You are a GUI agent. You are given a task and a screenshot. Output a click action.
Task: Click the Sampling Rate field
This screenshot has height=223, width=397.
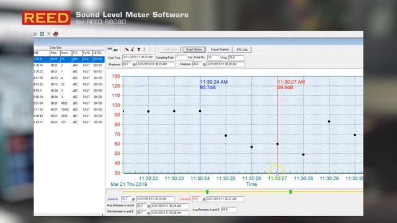click(181, 58)
